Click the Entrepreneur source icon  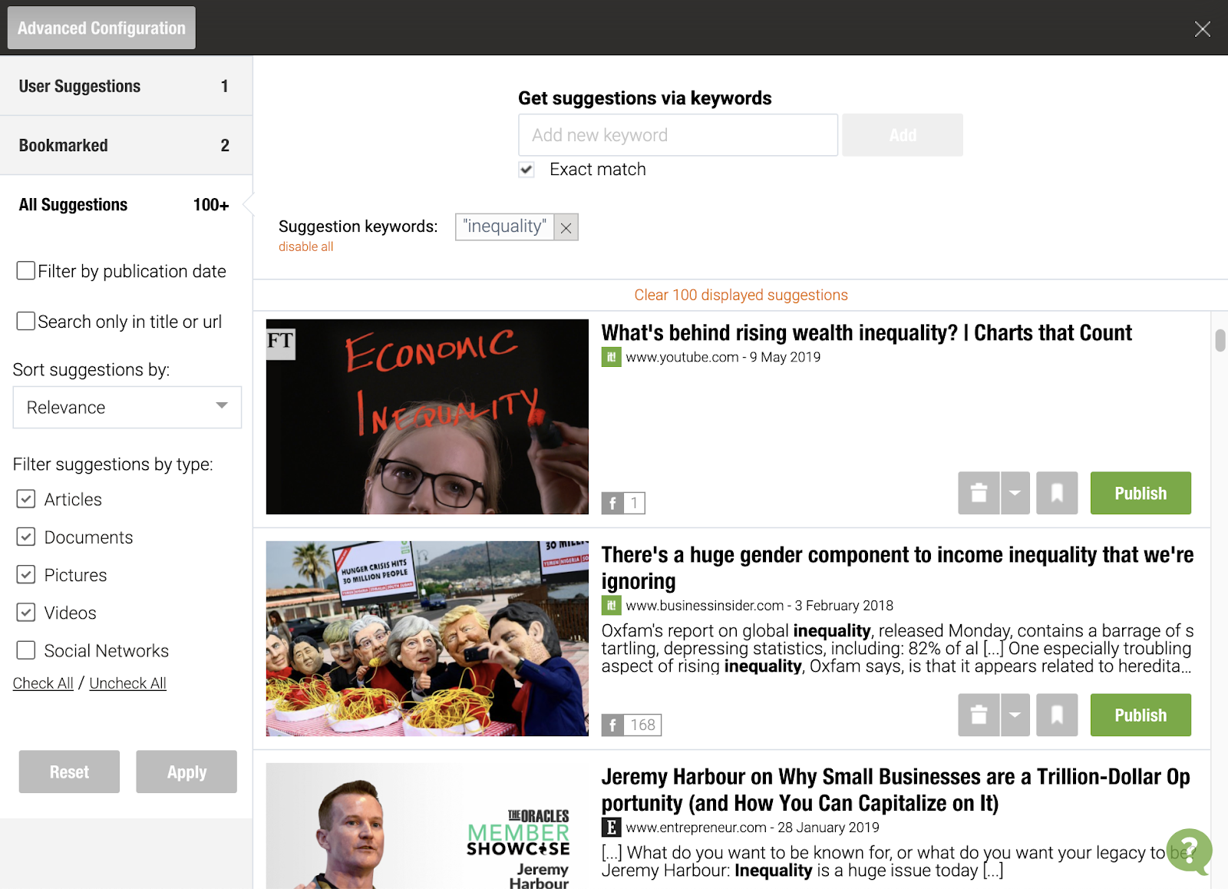pos(611,827)
